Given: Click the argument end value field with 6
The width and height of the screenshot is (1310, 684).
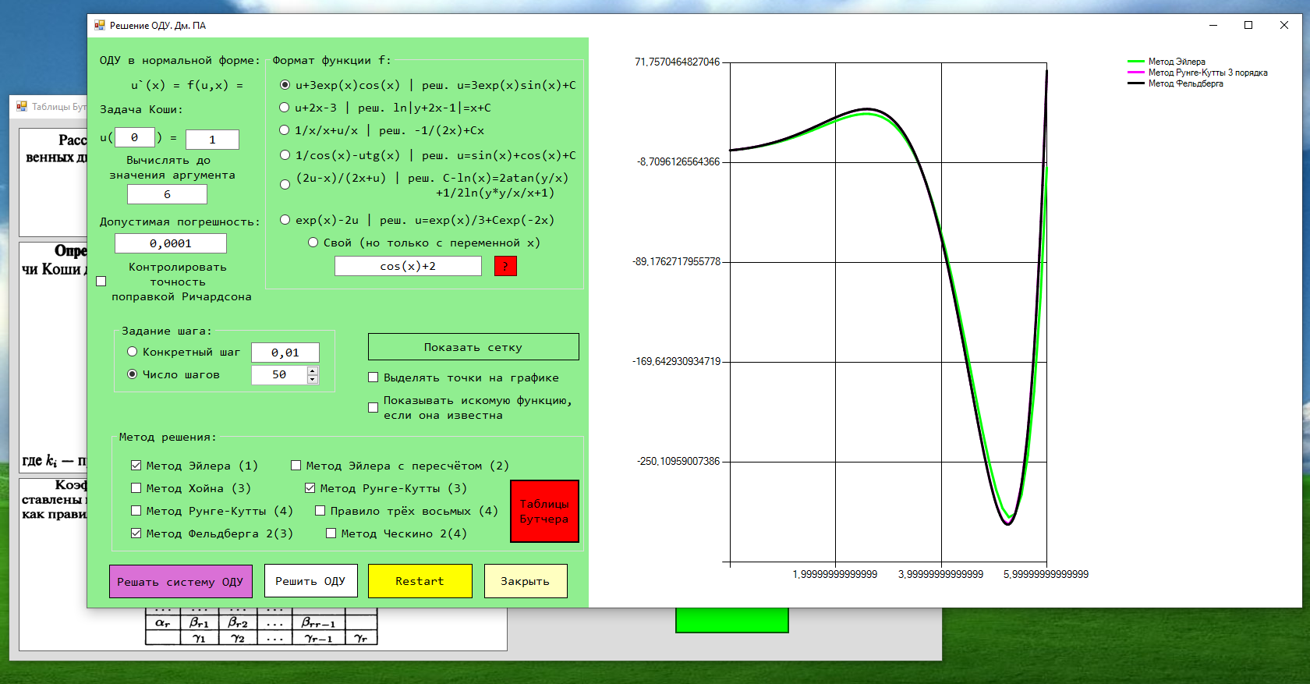Looking at the screenshot, I should (167, 194).
